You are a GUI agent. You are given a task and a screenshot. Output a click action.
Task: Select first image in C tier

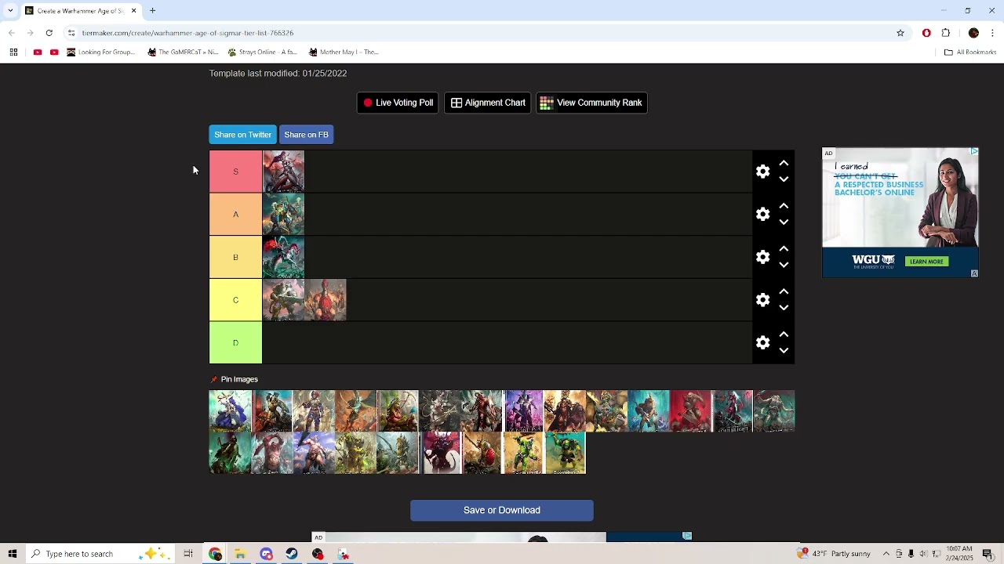(283, 300)
